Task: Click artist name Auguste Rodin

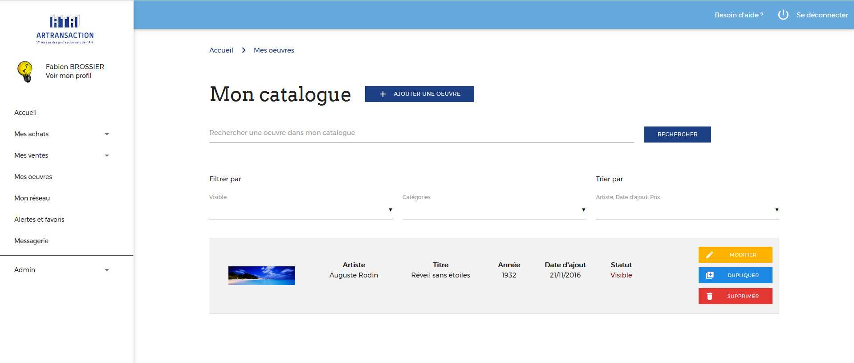Action: (x=354, y=275)
